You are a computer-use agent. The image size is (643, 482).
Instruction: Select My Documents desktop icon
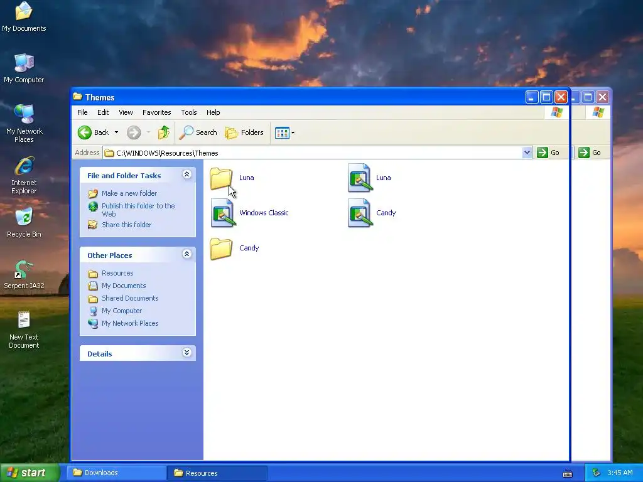(24, 17)
